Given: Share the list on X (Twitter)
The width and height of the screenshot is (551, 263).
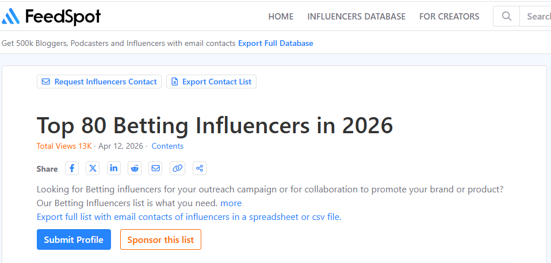Looking at the screenshot, I should (93, 168).
